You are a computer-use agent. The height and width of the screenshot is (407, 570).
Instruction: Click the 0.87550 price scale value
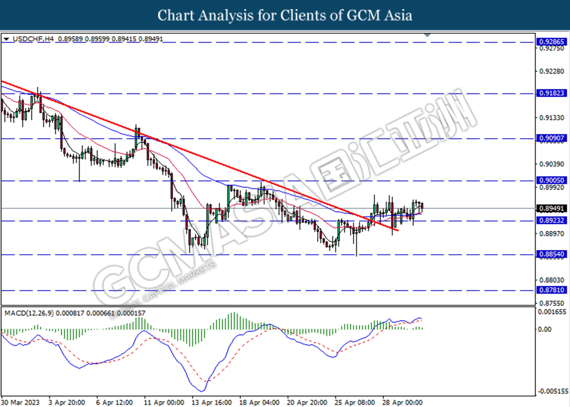point(552,303)
